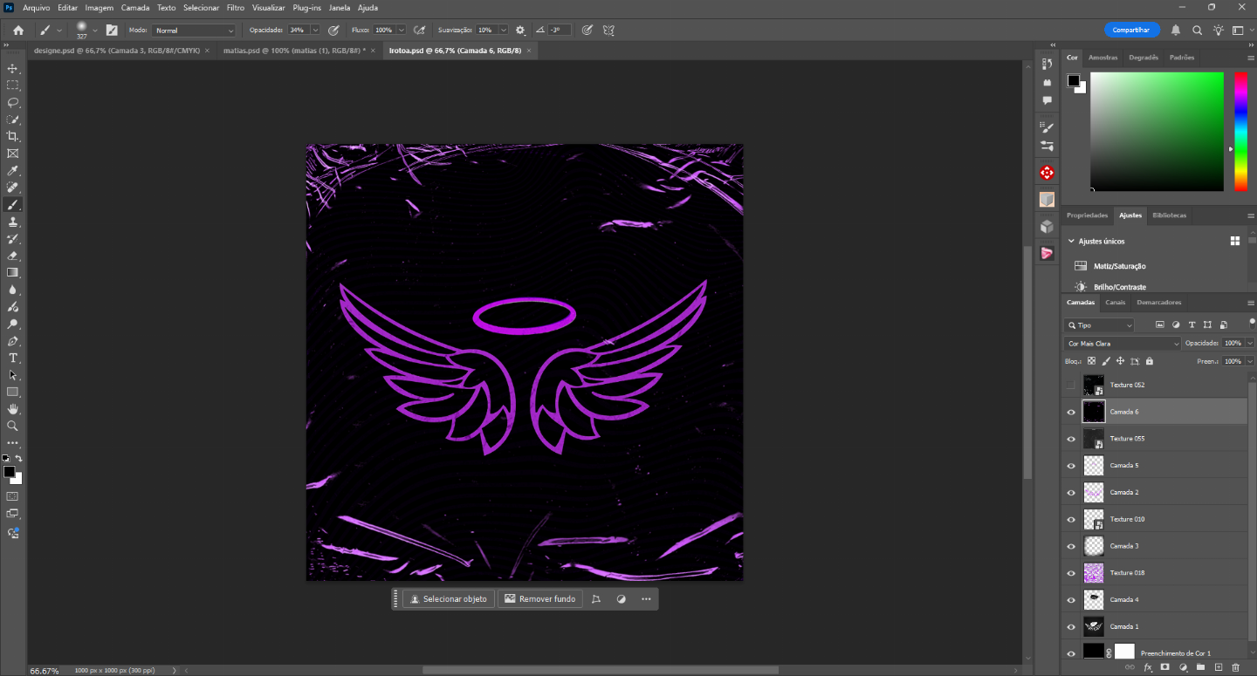The height and width of the screenshot is (676, 1257).
Task: Click the foreground color swatch in toolbar
Action: tap(9, 472)
